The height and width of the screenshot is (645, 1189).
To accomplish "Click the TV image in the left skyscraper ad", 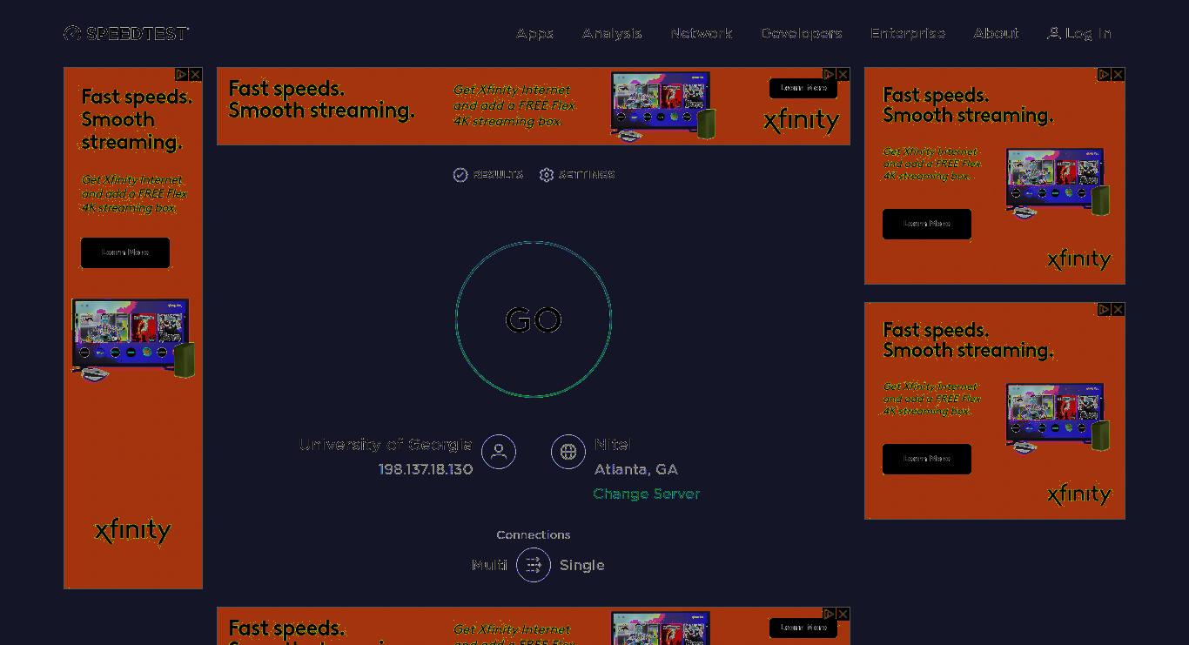I will point(133,340).
